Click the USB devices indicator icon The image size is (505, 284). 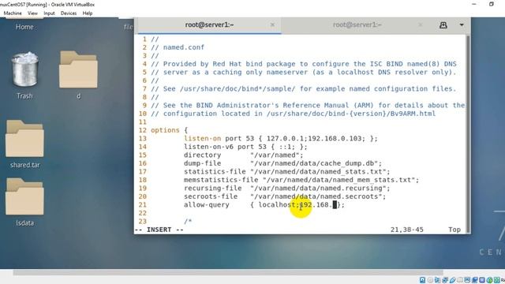(452, 280)
